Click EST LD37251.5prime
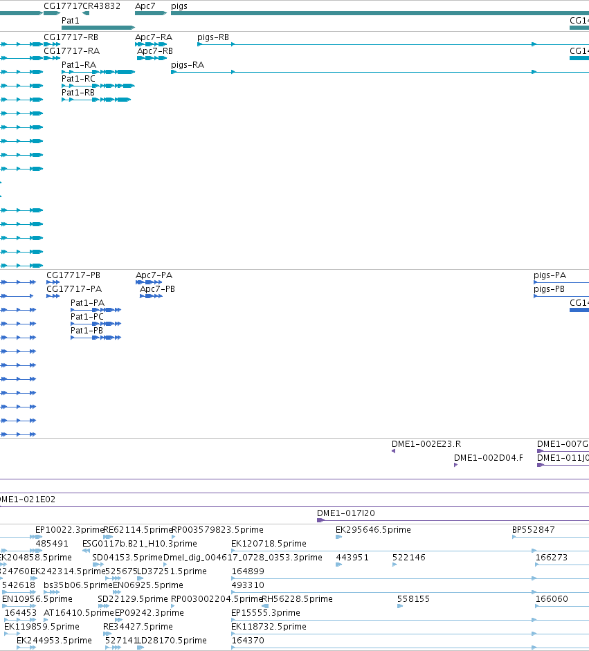Image resolution: width=589 pixels, height=651 pixels. click(x=172, y=571)
